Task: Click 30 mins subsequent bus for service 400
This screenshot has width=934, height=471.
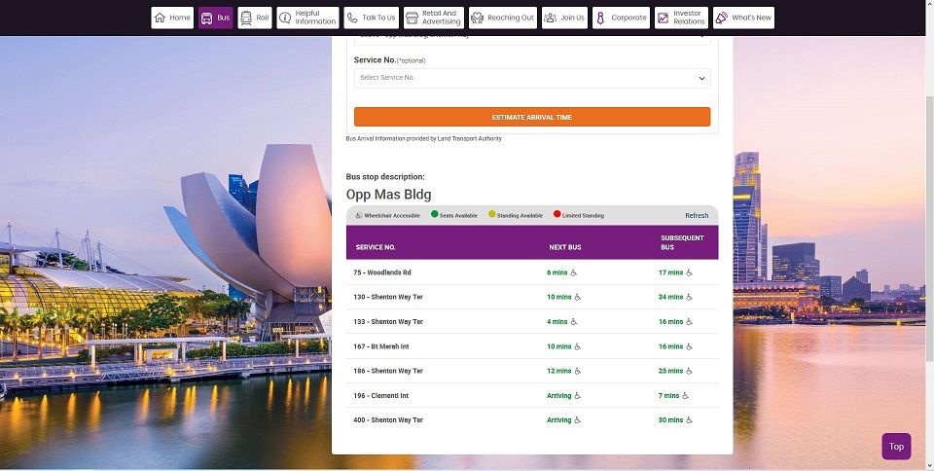Action: tap(670, 419)
